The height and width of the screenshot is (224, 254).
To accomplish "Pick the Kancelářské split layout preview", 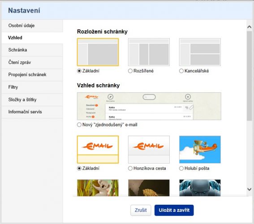I will [x=200, y=52].
